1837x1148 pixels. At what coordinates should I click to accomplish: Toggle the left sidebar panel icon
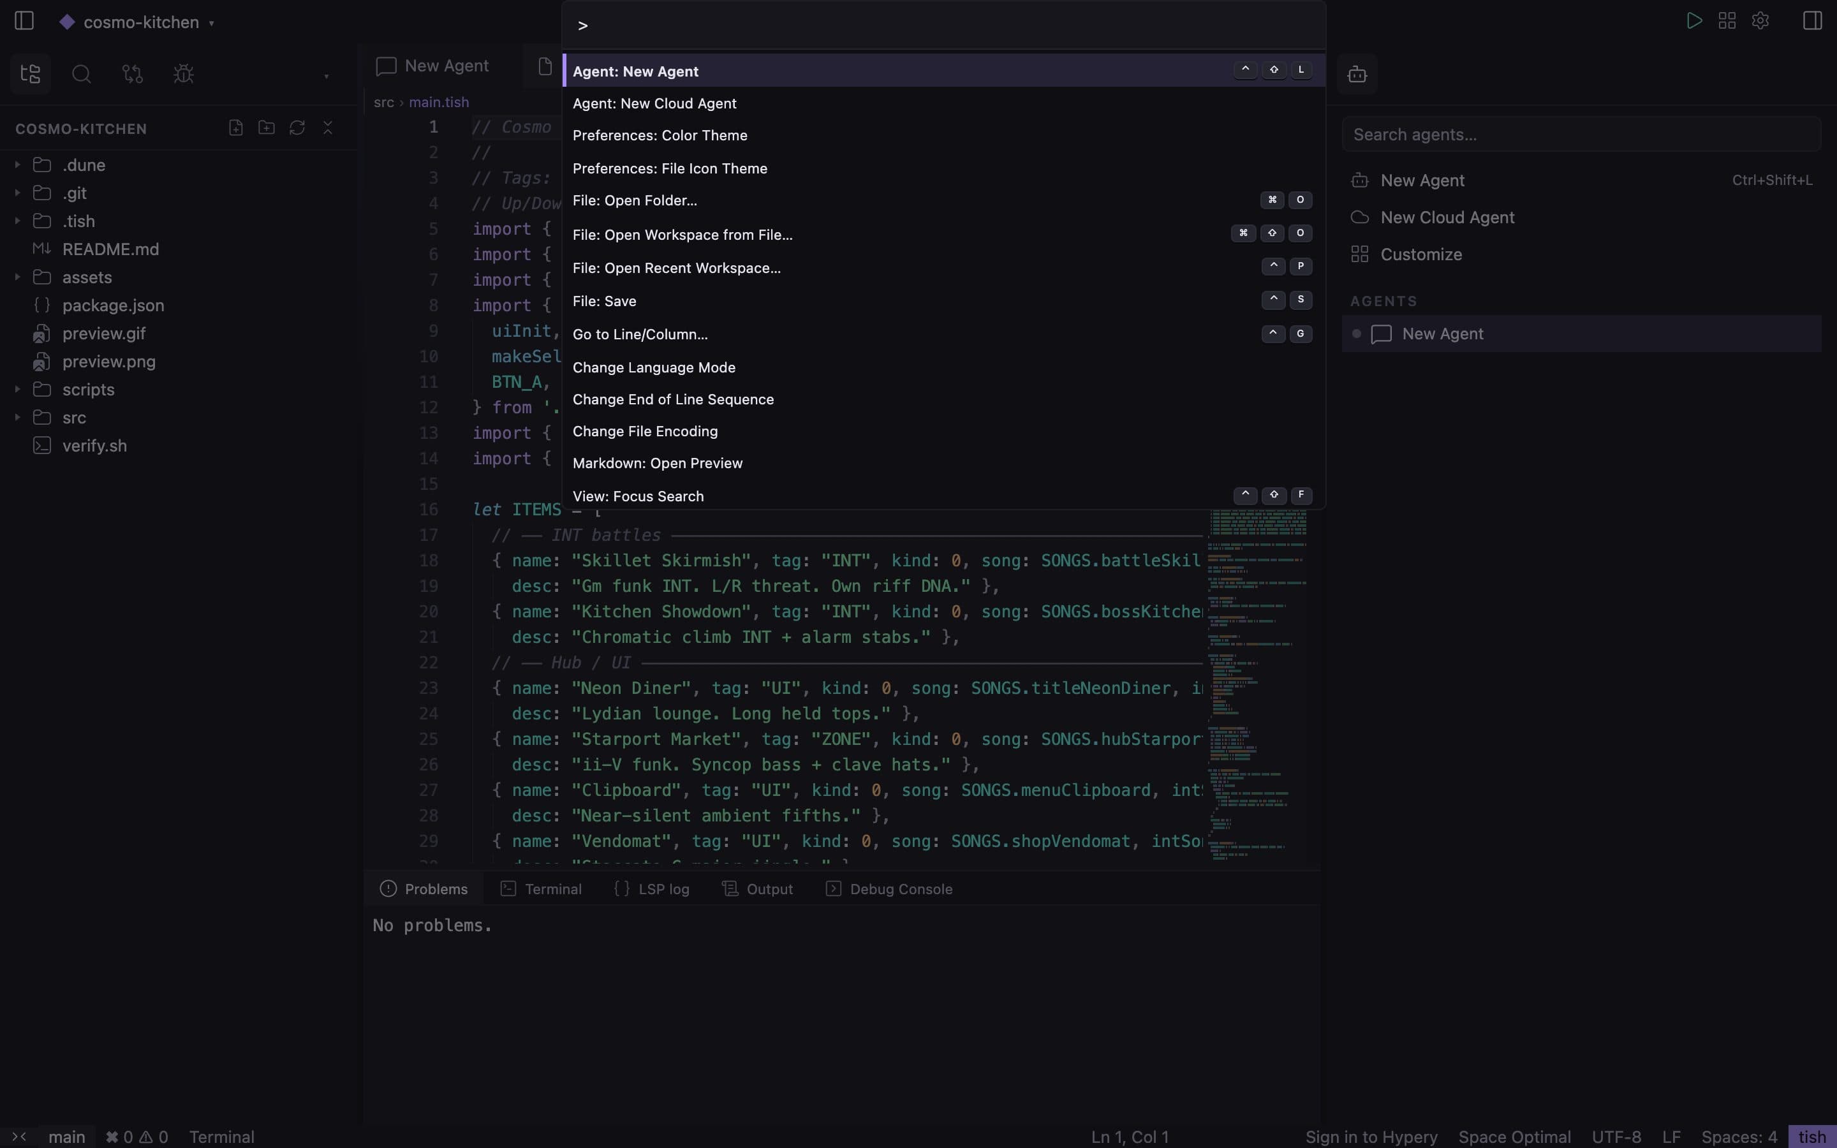pos(24,20)
